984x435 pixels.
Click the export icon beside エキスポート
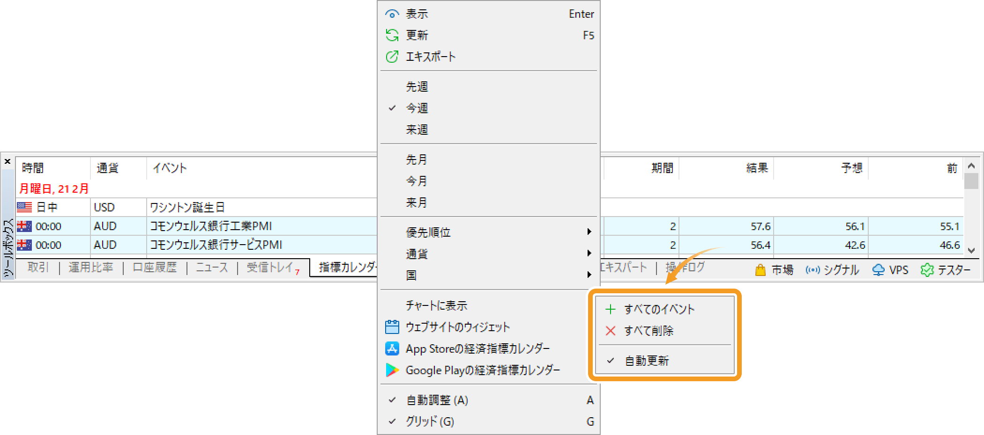coord(392,57)
